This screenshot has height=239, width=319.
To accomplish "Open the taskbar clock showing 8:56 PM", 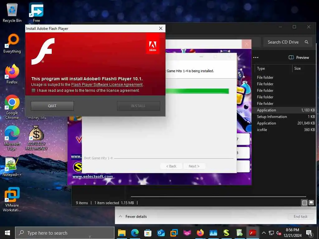I will click(x=292, y=233).
